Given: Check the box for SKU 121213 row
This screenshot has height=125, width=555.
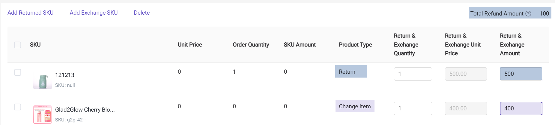Looking at the screenshot, I should [18, 72].
